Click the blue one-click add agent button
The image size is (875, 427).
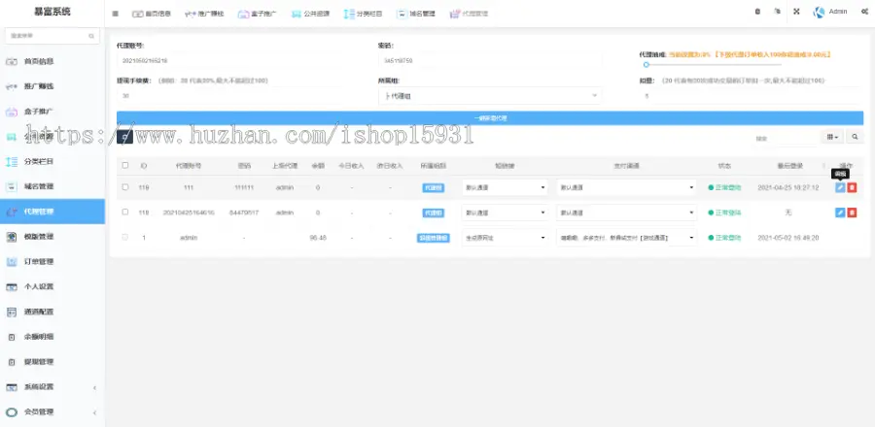[490, 117]
